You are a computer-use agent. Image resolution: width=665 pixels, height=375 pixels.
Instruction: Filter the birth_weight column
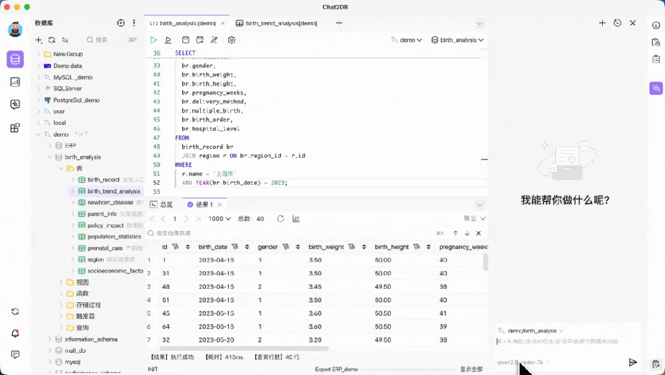[x=351, y=246]
